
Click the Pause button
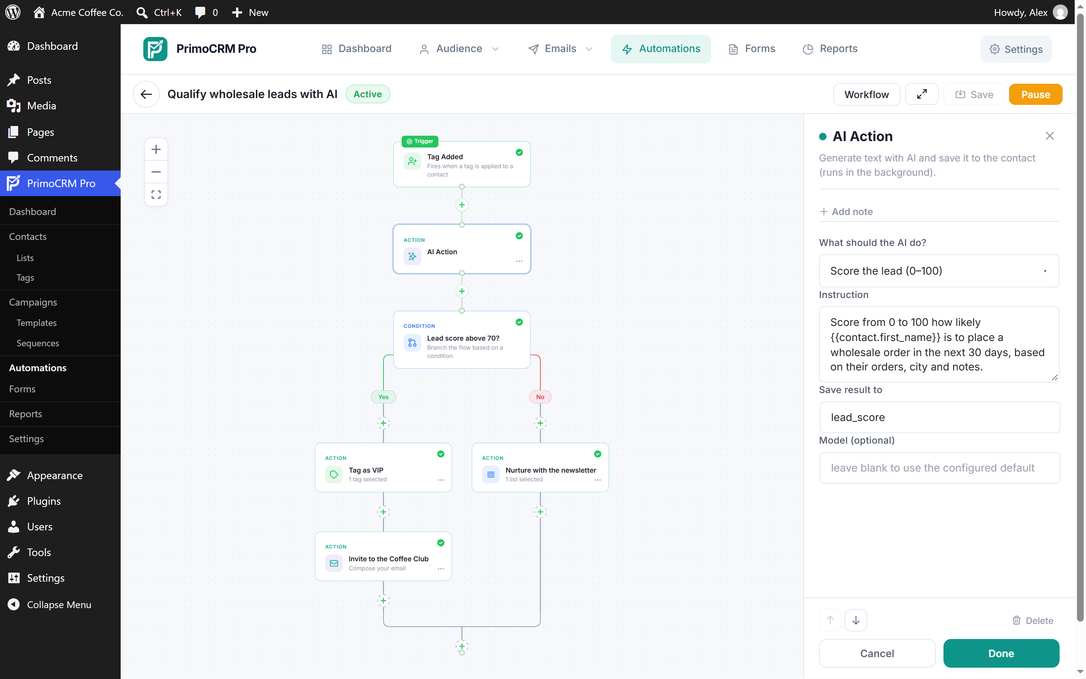coord(1035,94)
